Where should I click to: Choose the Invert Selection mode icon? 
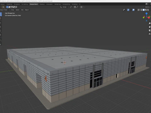14,7
